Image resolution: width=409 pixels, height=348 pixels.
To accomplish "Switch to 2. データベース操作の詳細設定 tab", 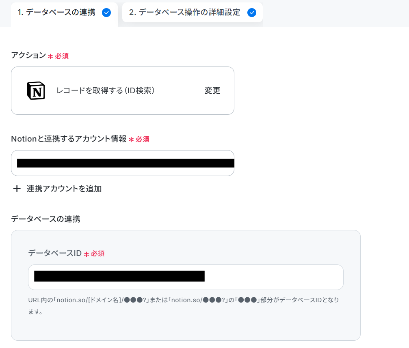I will pos(192,13).
